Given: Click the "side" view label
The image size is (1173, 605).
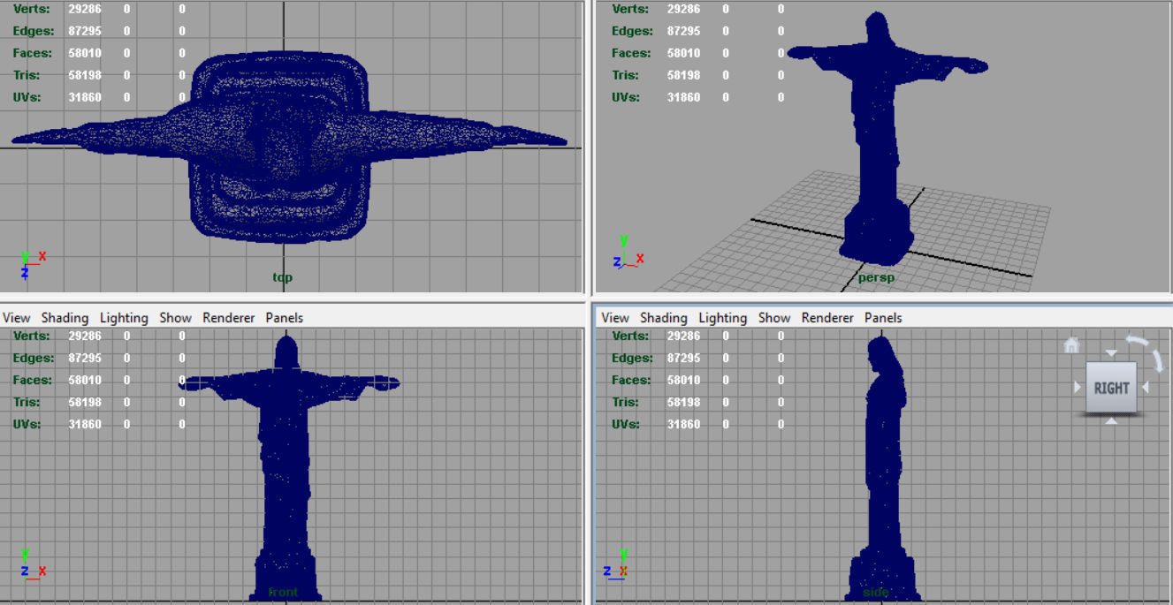Looking at the screenshot, I should coord(875,592).
